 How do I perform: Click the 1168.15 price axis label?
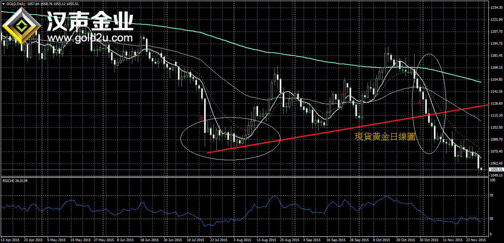click(x=496, y=68)
